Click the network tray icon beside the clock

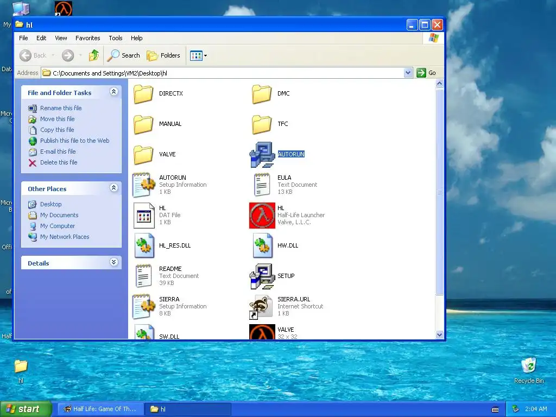tap(516, 409)
